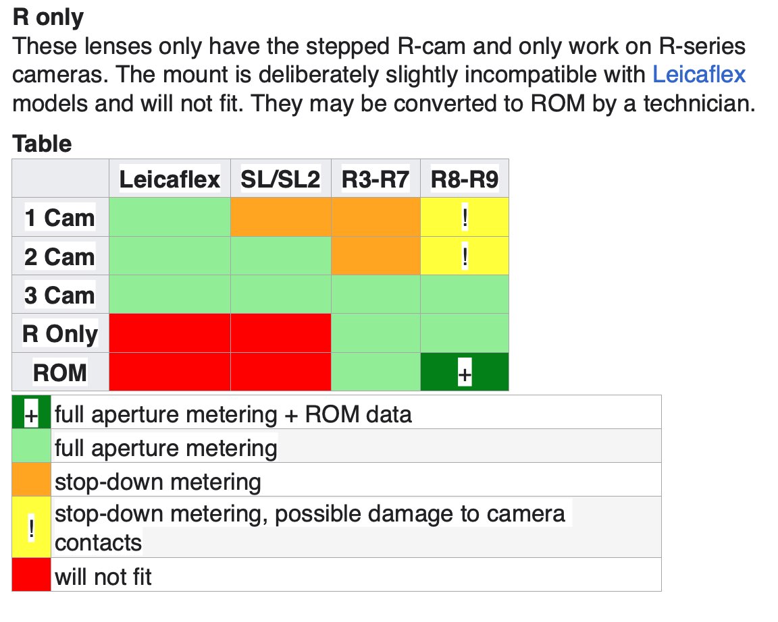Click the 'ROM' row header
The image size is (778, 622).
pos(60,372)
